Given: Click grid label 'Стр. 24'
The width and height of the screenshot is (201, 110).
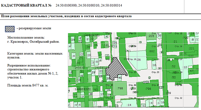Looking at the screenshot, I should [x=179, y=72].
